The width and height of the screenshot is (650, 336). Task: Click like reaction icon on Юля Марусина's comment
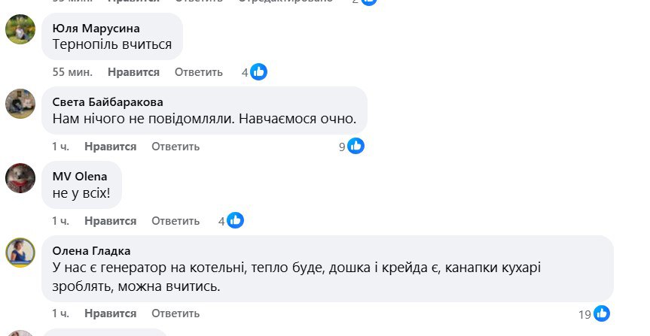[259, 72]
